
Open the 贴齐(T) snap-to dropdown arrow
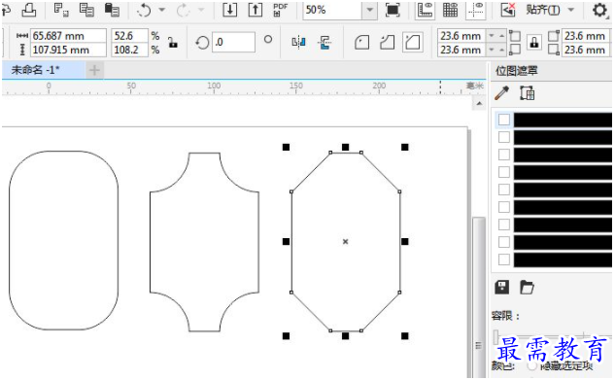coord(571,10)
